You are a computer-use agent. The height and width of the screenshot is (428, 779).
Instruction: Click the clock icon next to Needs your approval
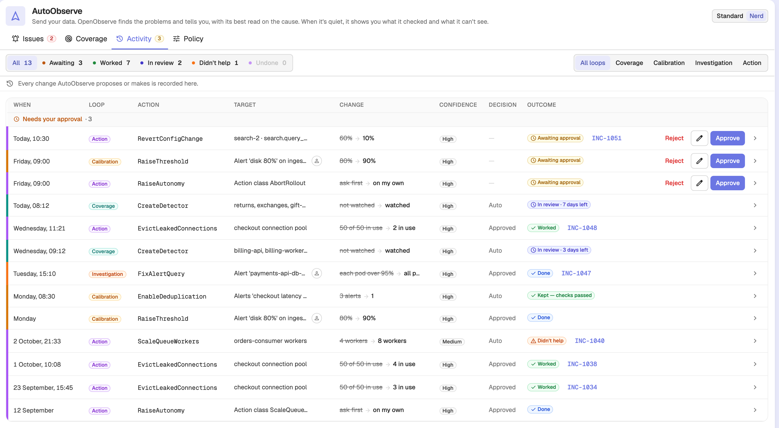coord(17,119)
